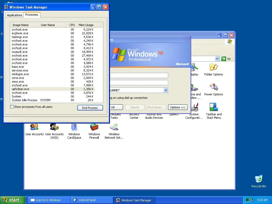Select wuauclt.exe process row
272x204 pixels.
53,52
